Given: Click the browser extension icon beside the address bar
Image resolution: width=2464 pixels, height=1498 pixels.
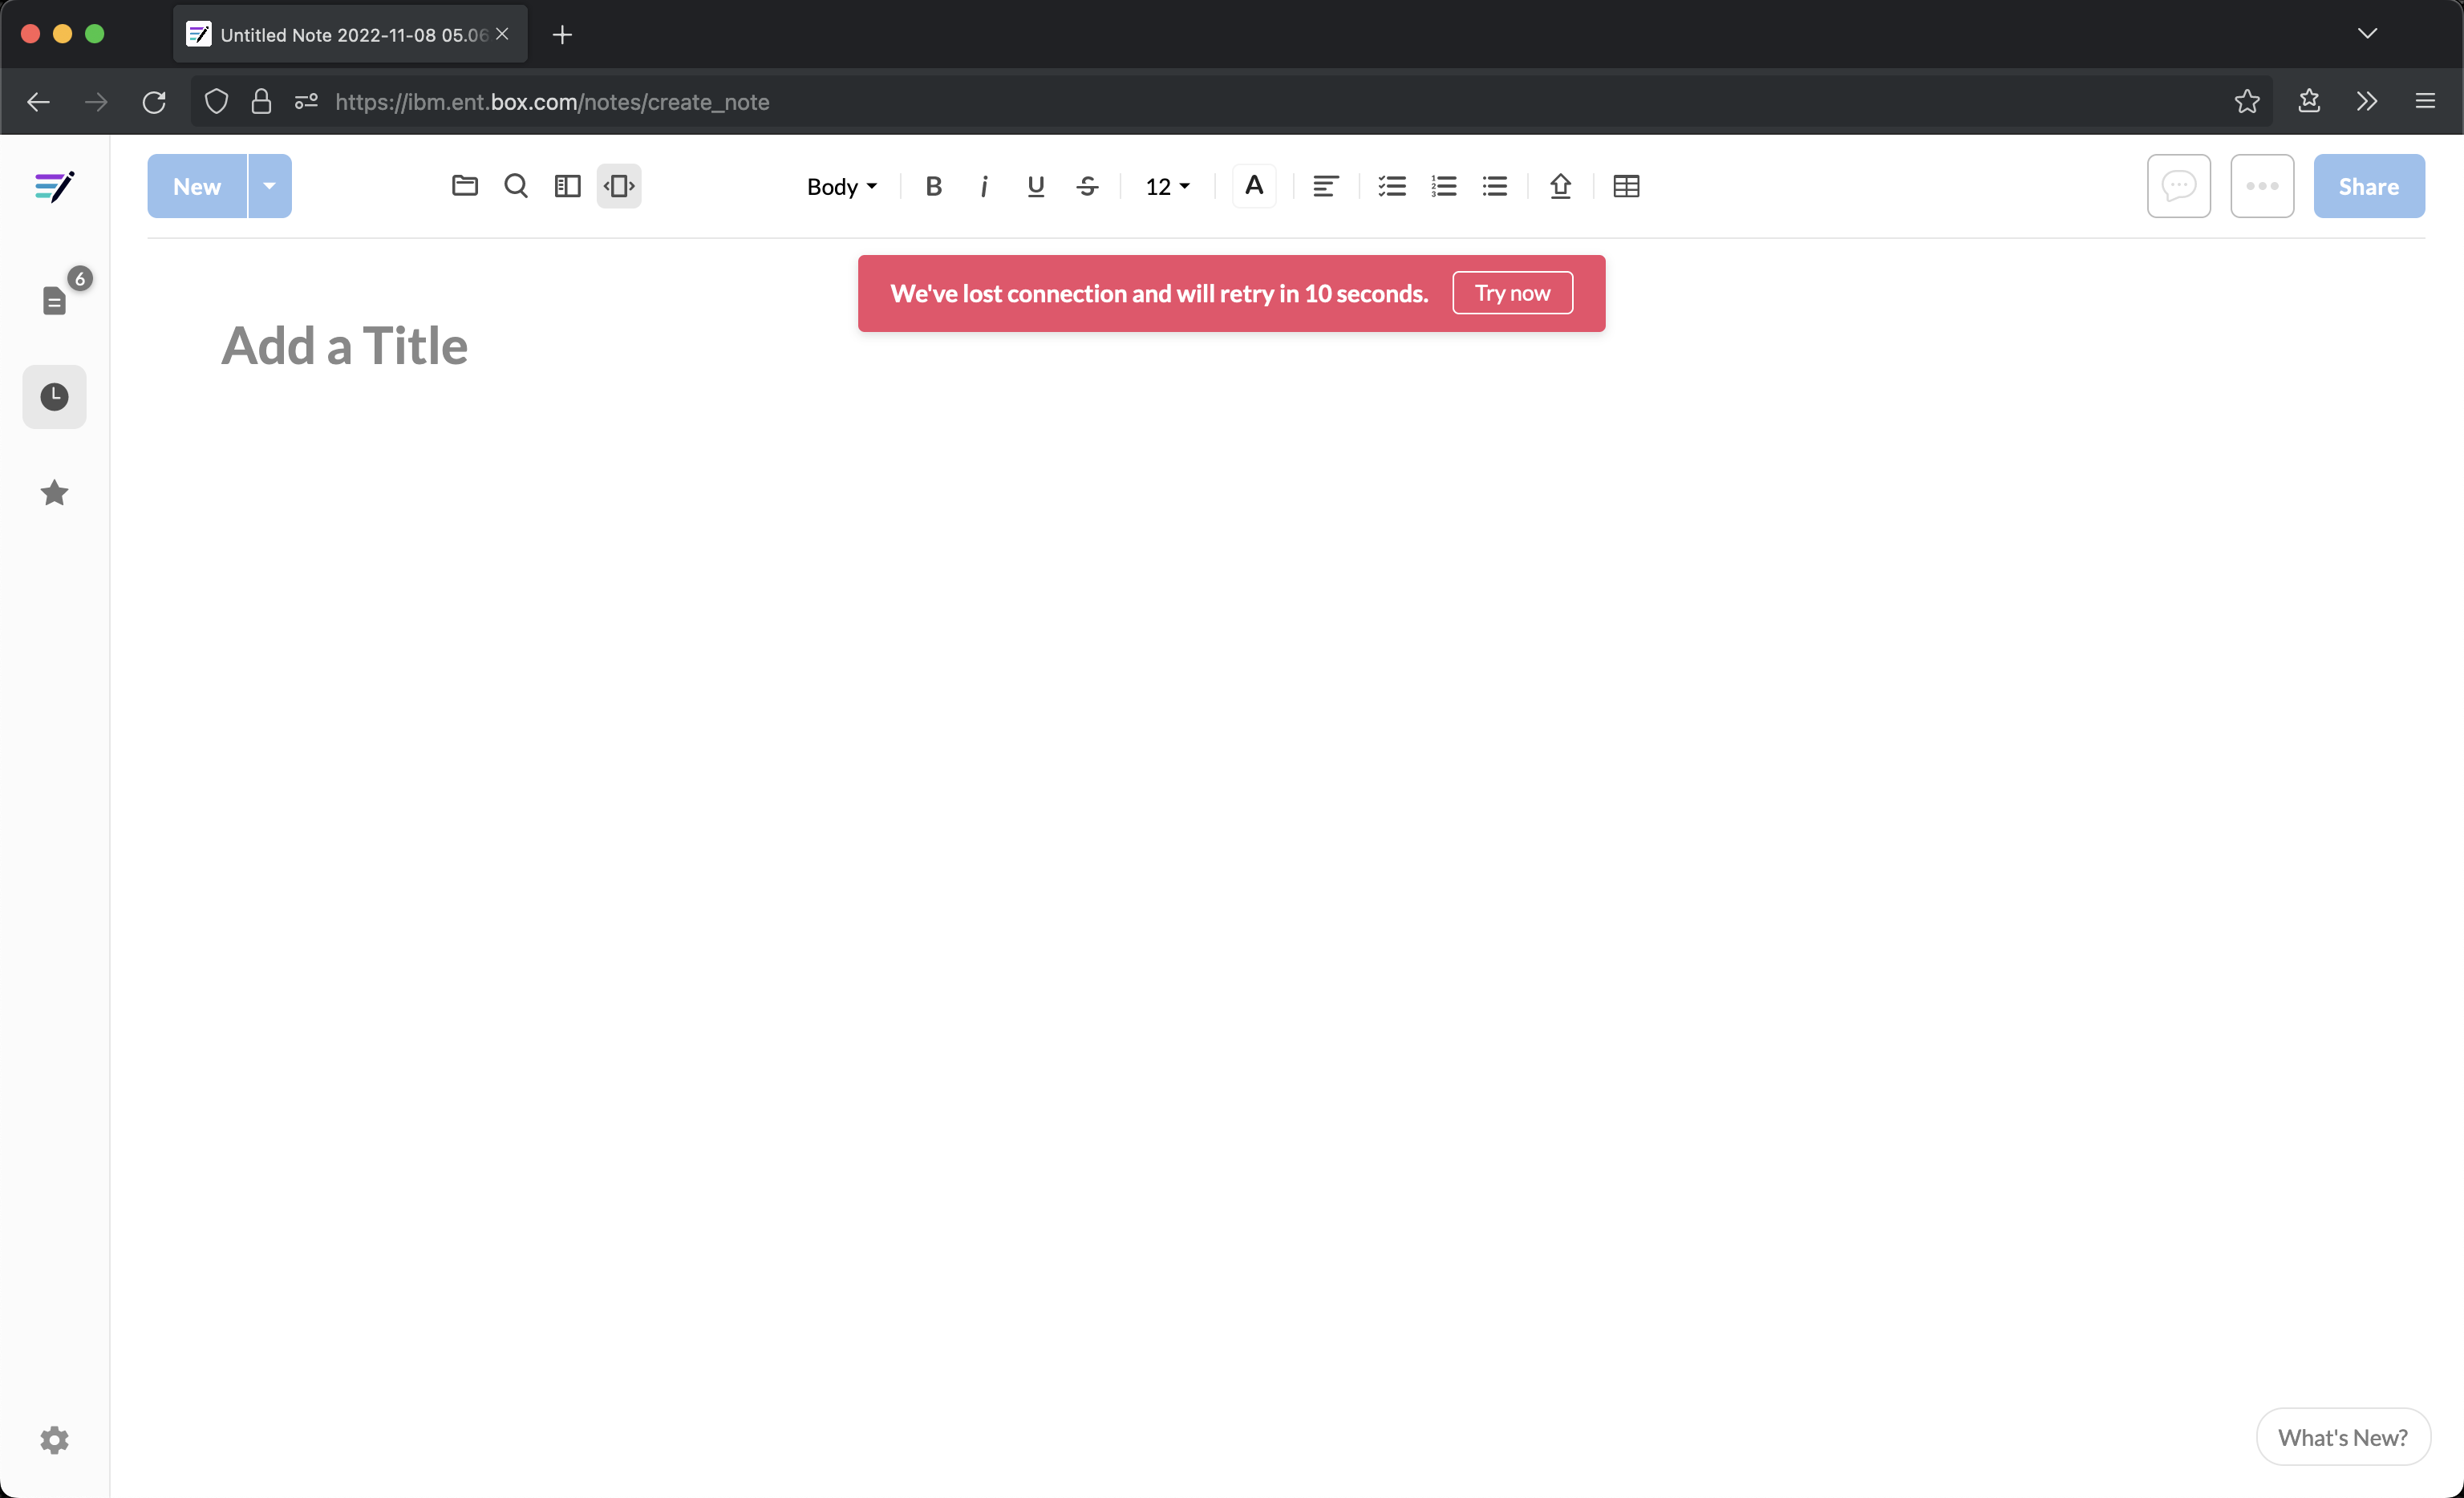Looking at the screenshot, I should [x=2309, y=101].
